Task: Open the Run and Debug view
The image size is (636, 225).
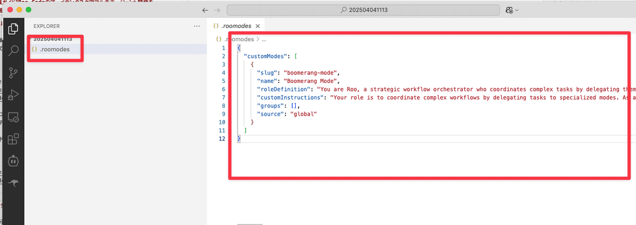Action: coord(13,95)
